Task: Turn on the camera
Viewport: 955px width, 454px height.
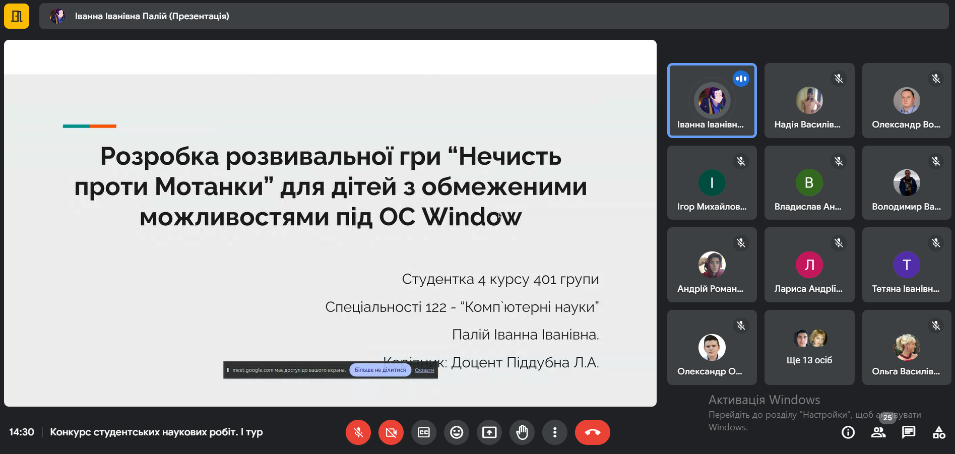Action: [391, 432]
